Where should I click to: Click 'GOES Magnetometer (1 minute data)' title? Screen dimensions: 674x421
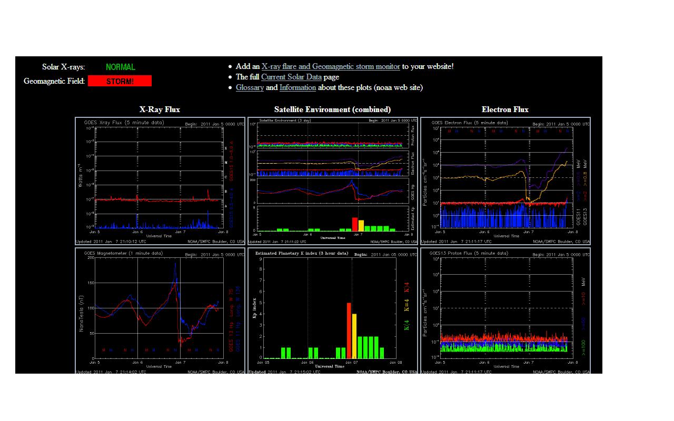(123, 253)
